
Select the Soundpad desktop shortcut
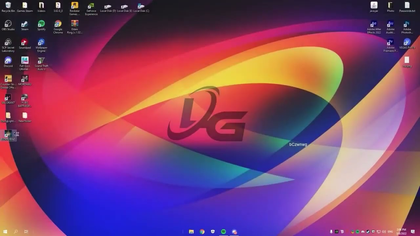click(25, 44)
